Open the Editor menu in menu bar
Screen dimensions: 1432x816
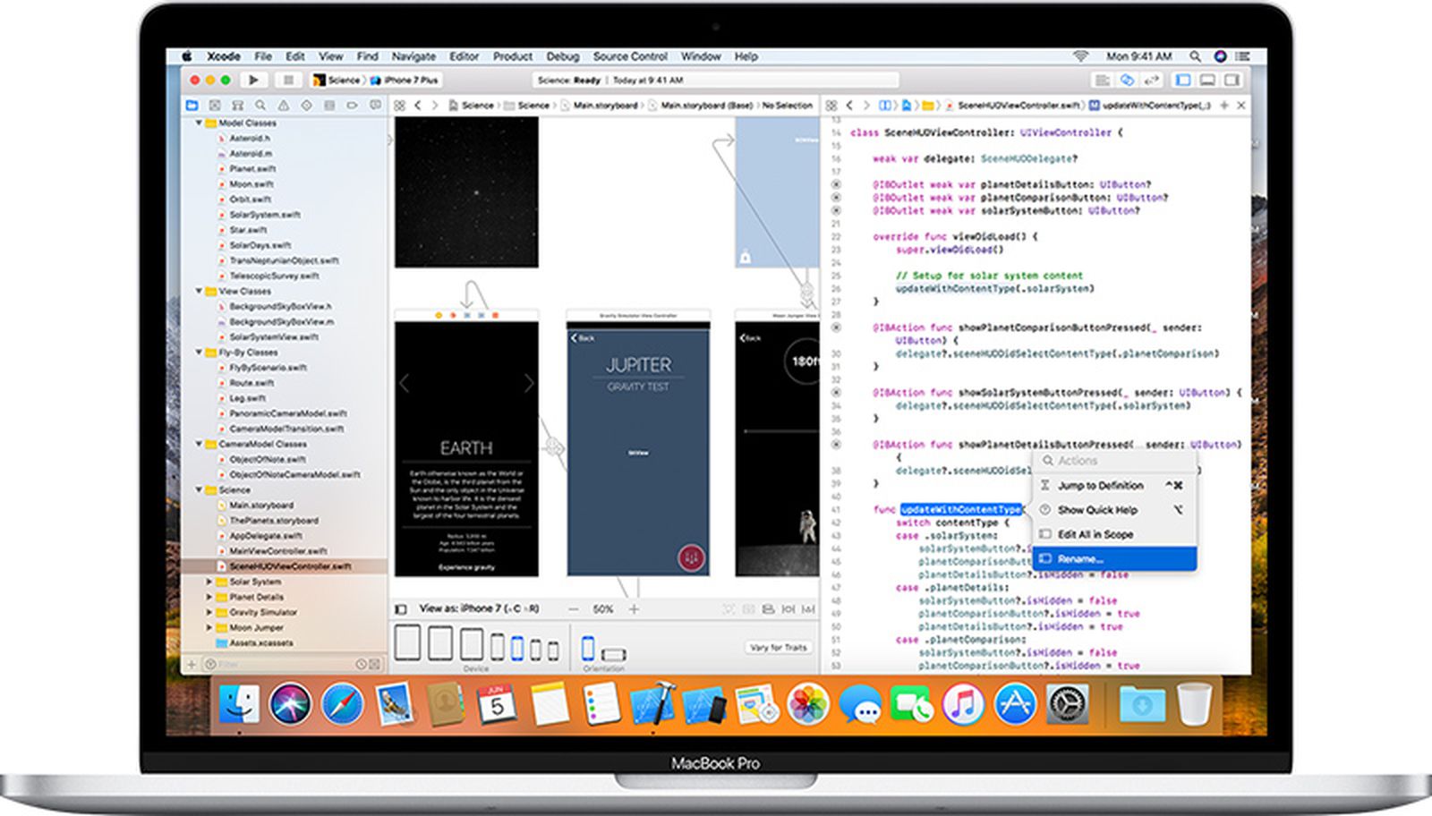(x=464, y=56)
